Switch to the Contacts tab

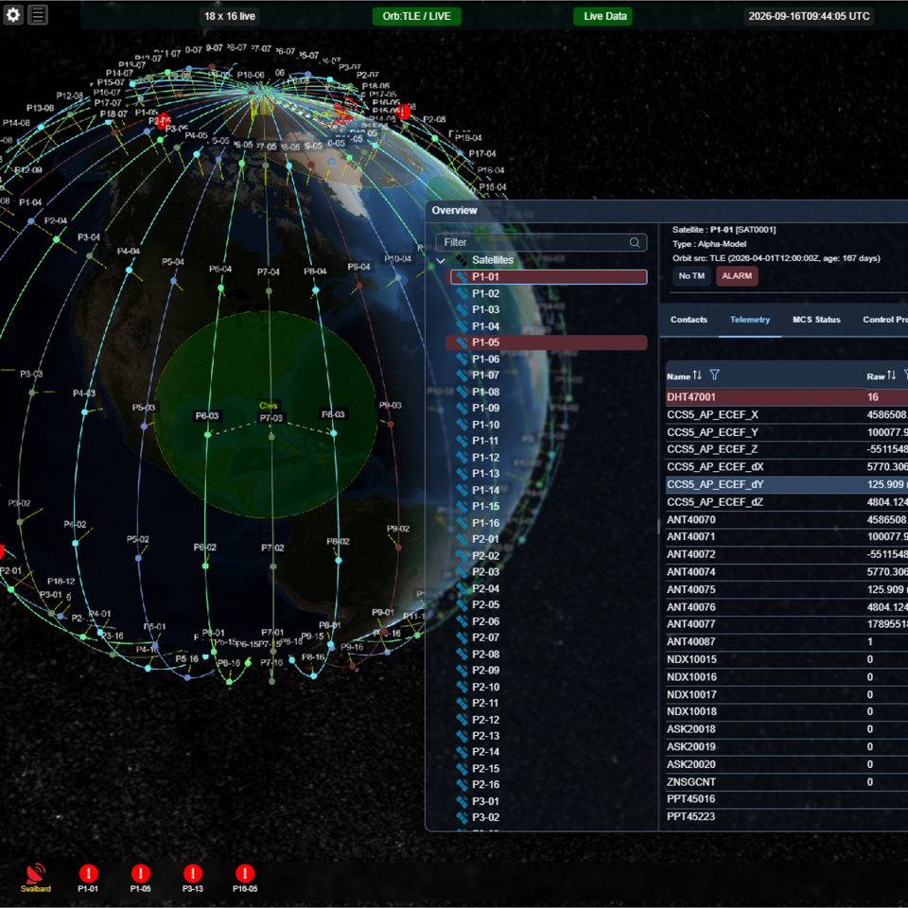(x=689, y=320)
